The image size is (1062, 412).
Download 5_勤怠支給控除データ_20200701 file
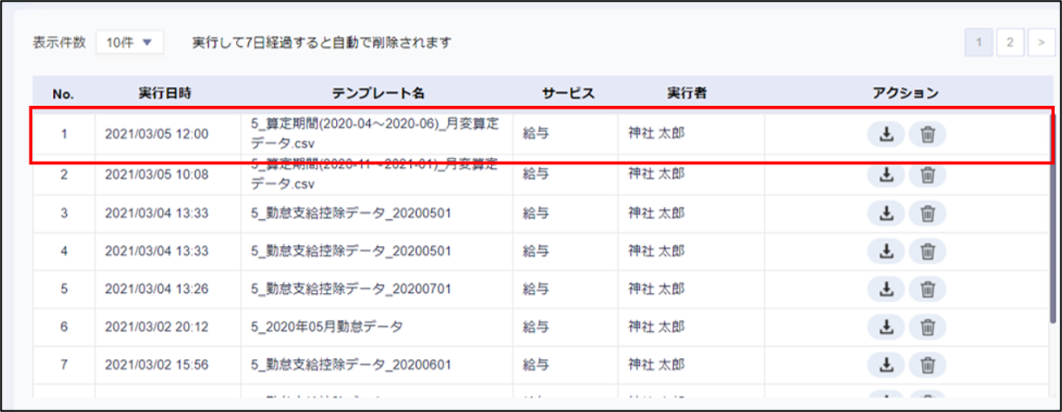coord(886,289)
